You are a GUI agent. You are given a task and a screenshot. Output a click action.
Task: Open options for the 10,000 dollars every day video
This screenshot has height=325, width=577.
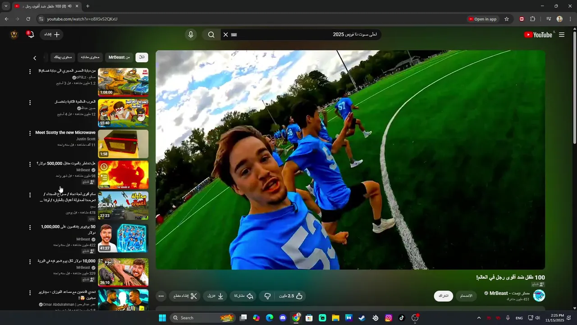point(30,262)
